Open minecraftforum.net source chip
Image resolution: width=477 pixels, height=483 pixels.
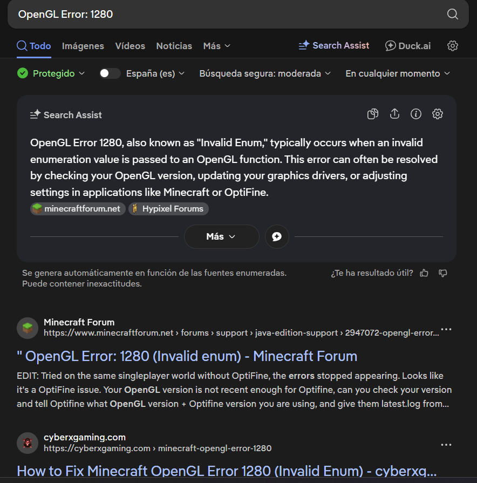click(78, 209)
